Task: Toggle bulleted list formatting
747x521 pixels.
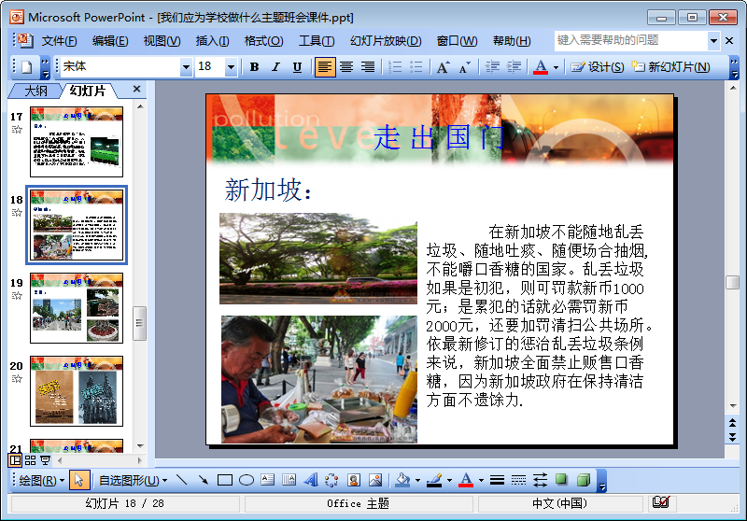Action: (x=416, y=67)
